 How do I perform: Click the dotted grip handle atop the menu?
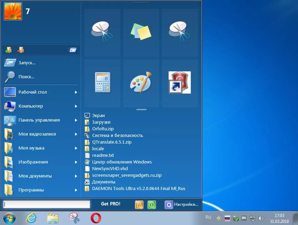point(141,3)
